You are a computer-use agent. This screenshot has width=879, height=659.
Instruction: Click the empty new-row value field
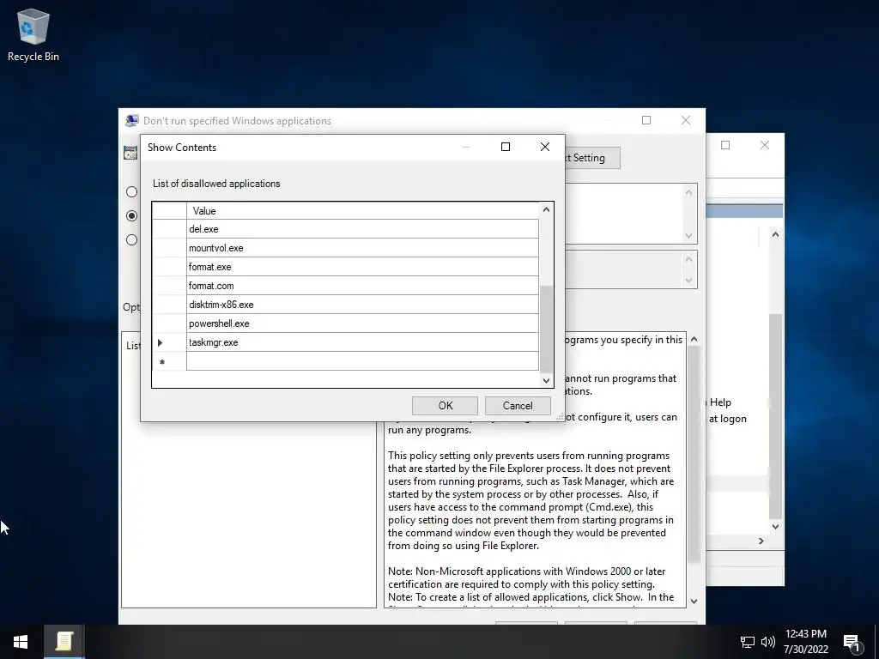coord(362,361)
